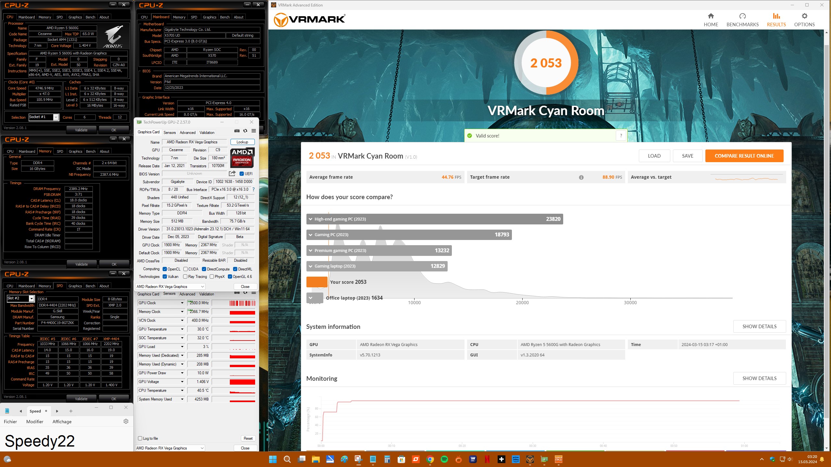831x467 pixels.
Task: Launch Google Chrome from taskbar
Action: point(430,459)
